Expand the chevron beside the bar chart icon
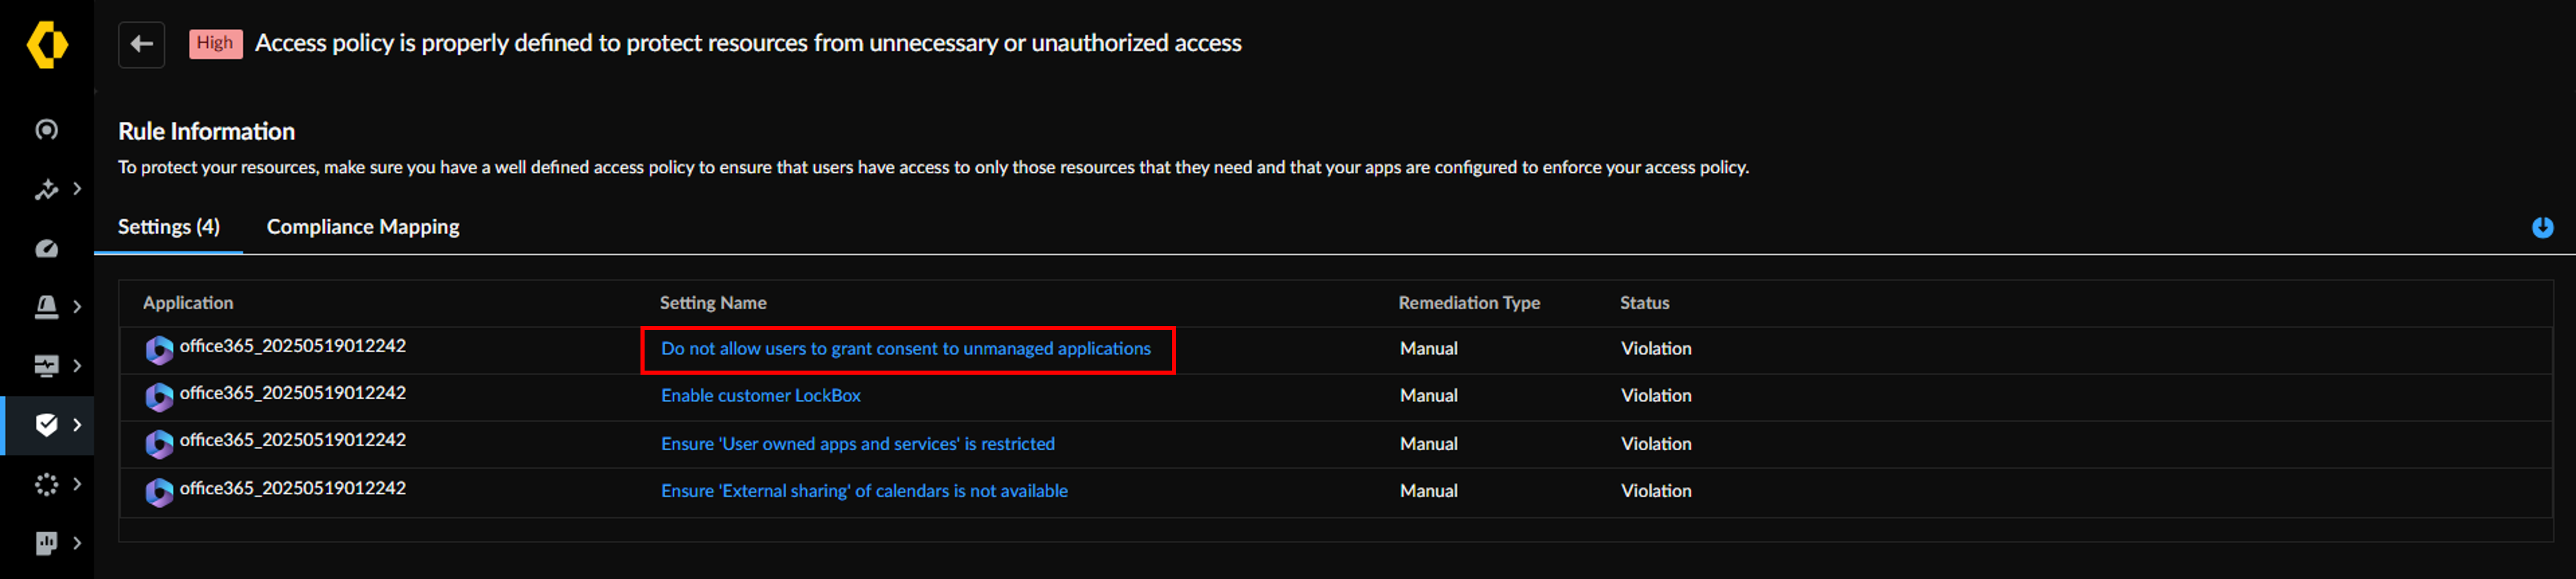The height and width of the screenshot is (579, 2576). [77, 543]
